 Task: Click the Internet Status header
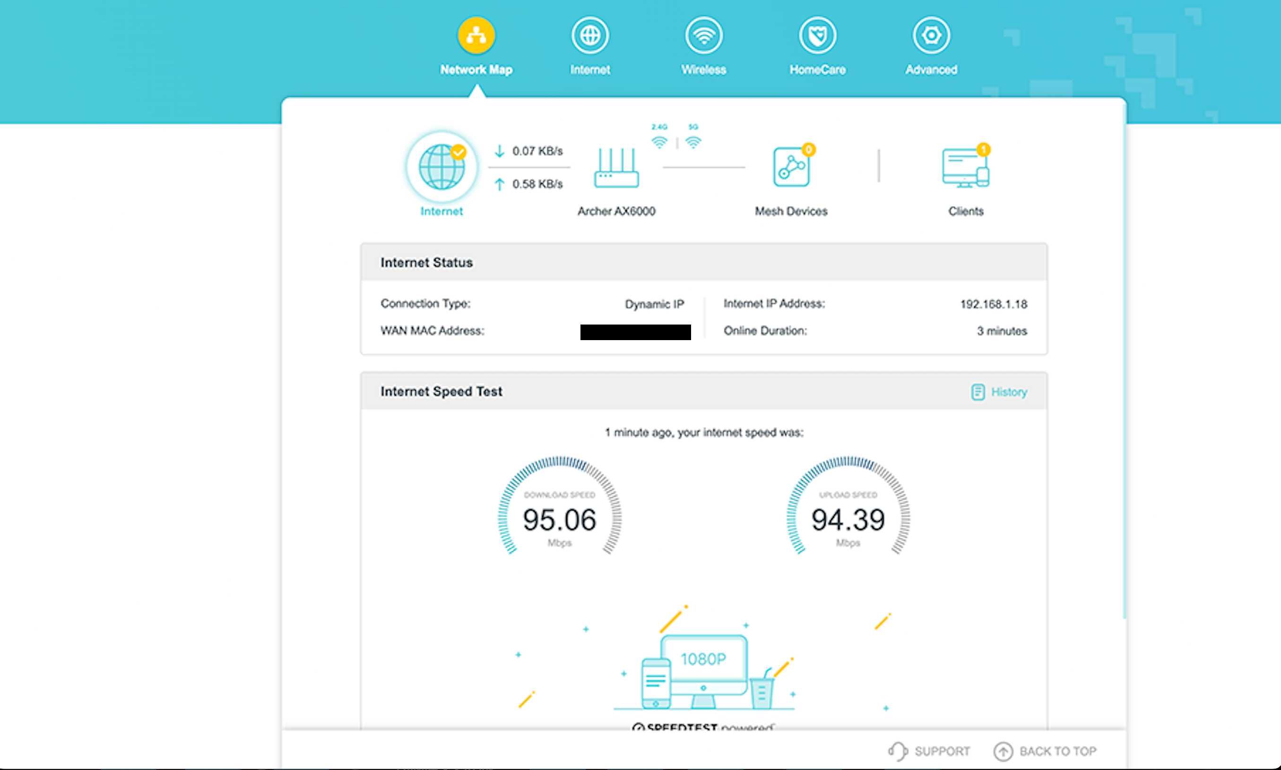click(704, 263)
